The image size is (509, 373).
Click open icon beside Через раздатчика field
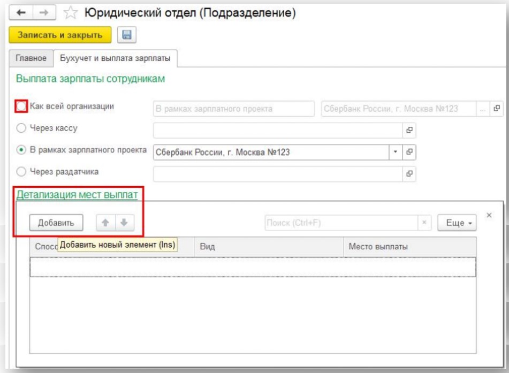pyautogui.click(x=409, y=173)
